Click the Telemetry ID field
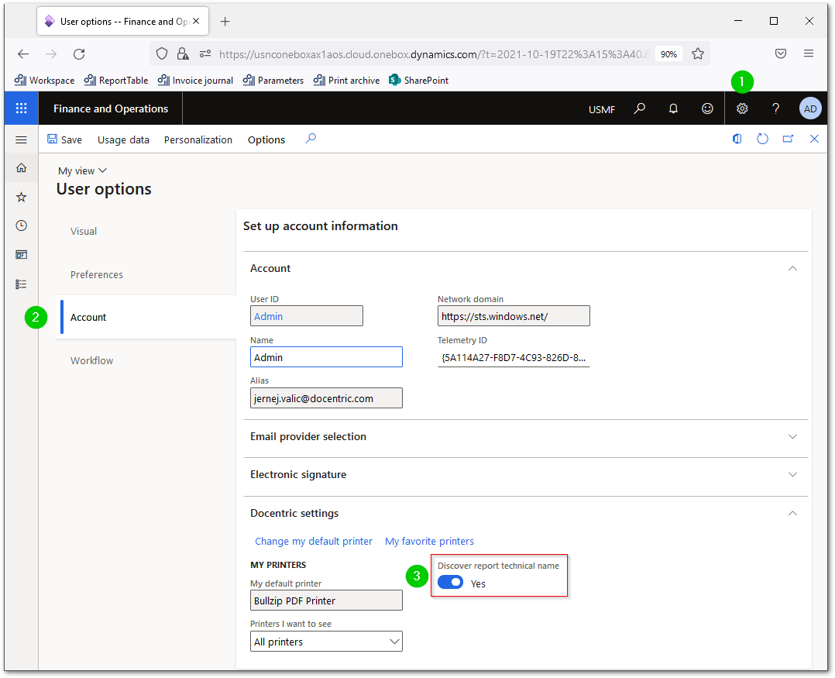The height and width of the screenshot is (678, 835). (514, 357)
